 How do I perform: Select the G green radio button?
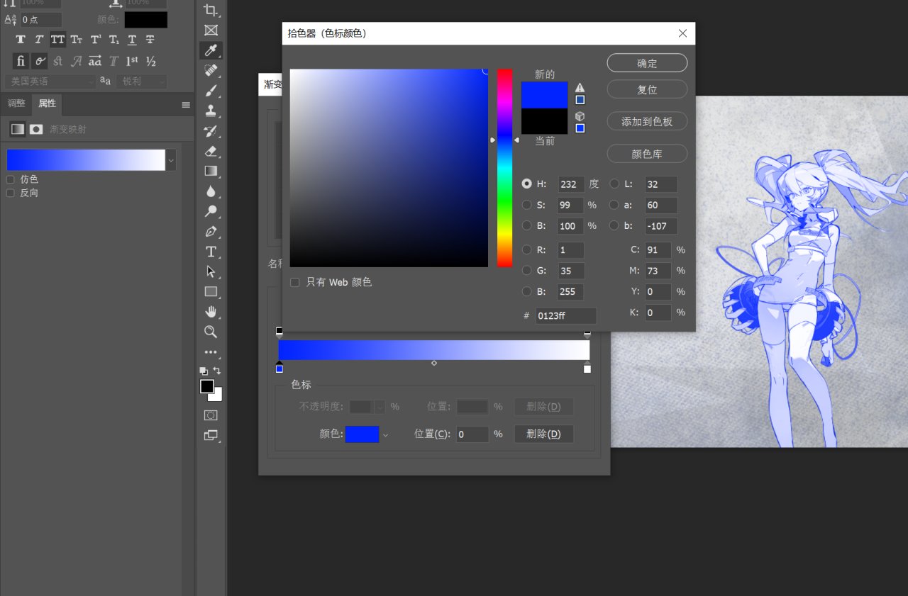coord(526,270)
